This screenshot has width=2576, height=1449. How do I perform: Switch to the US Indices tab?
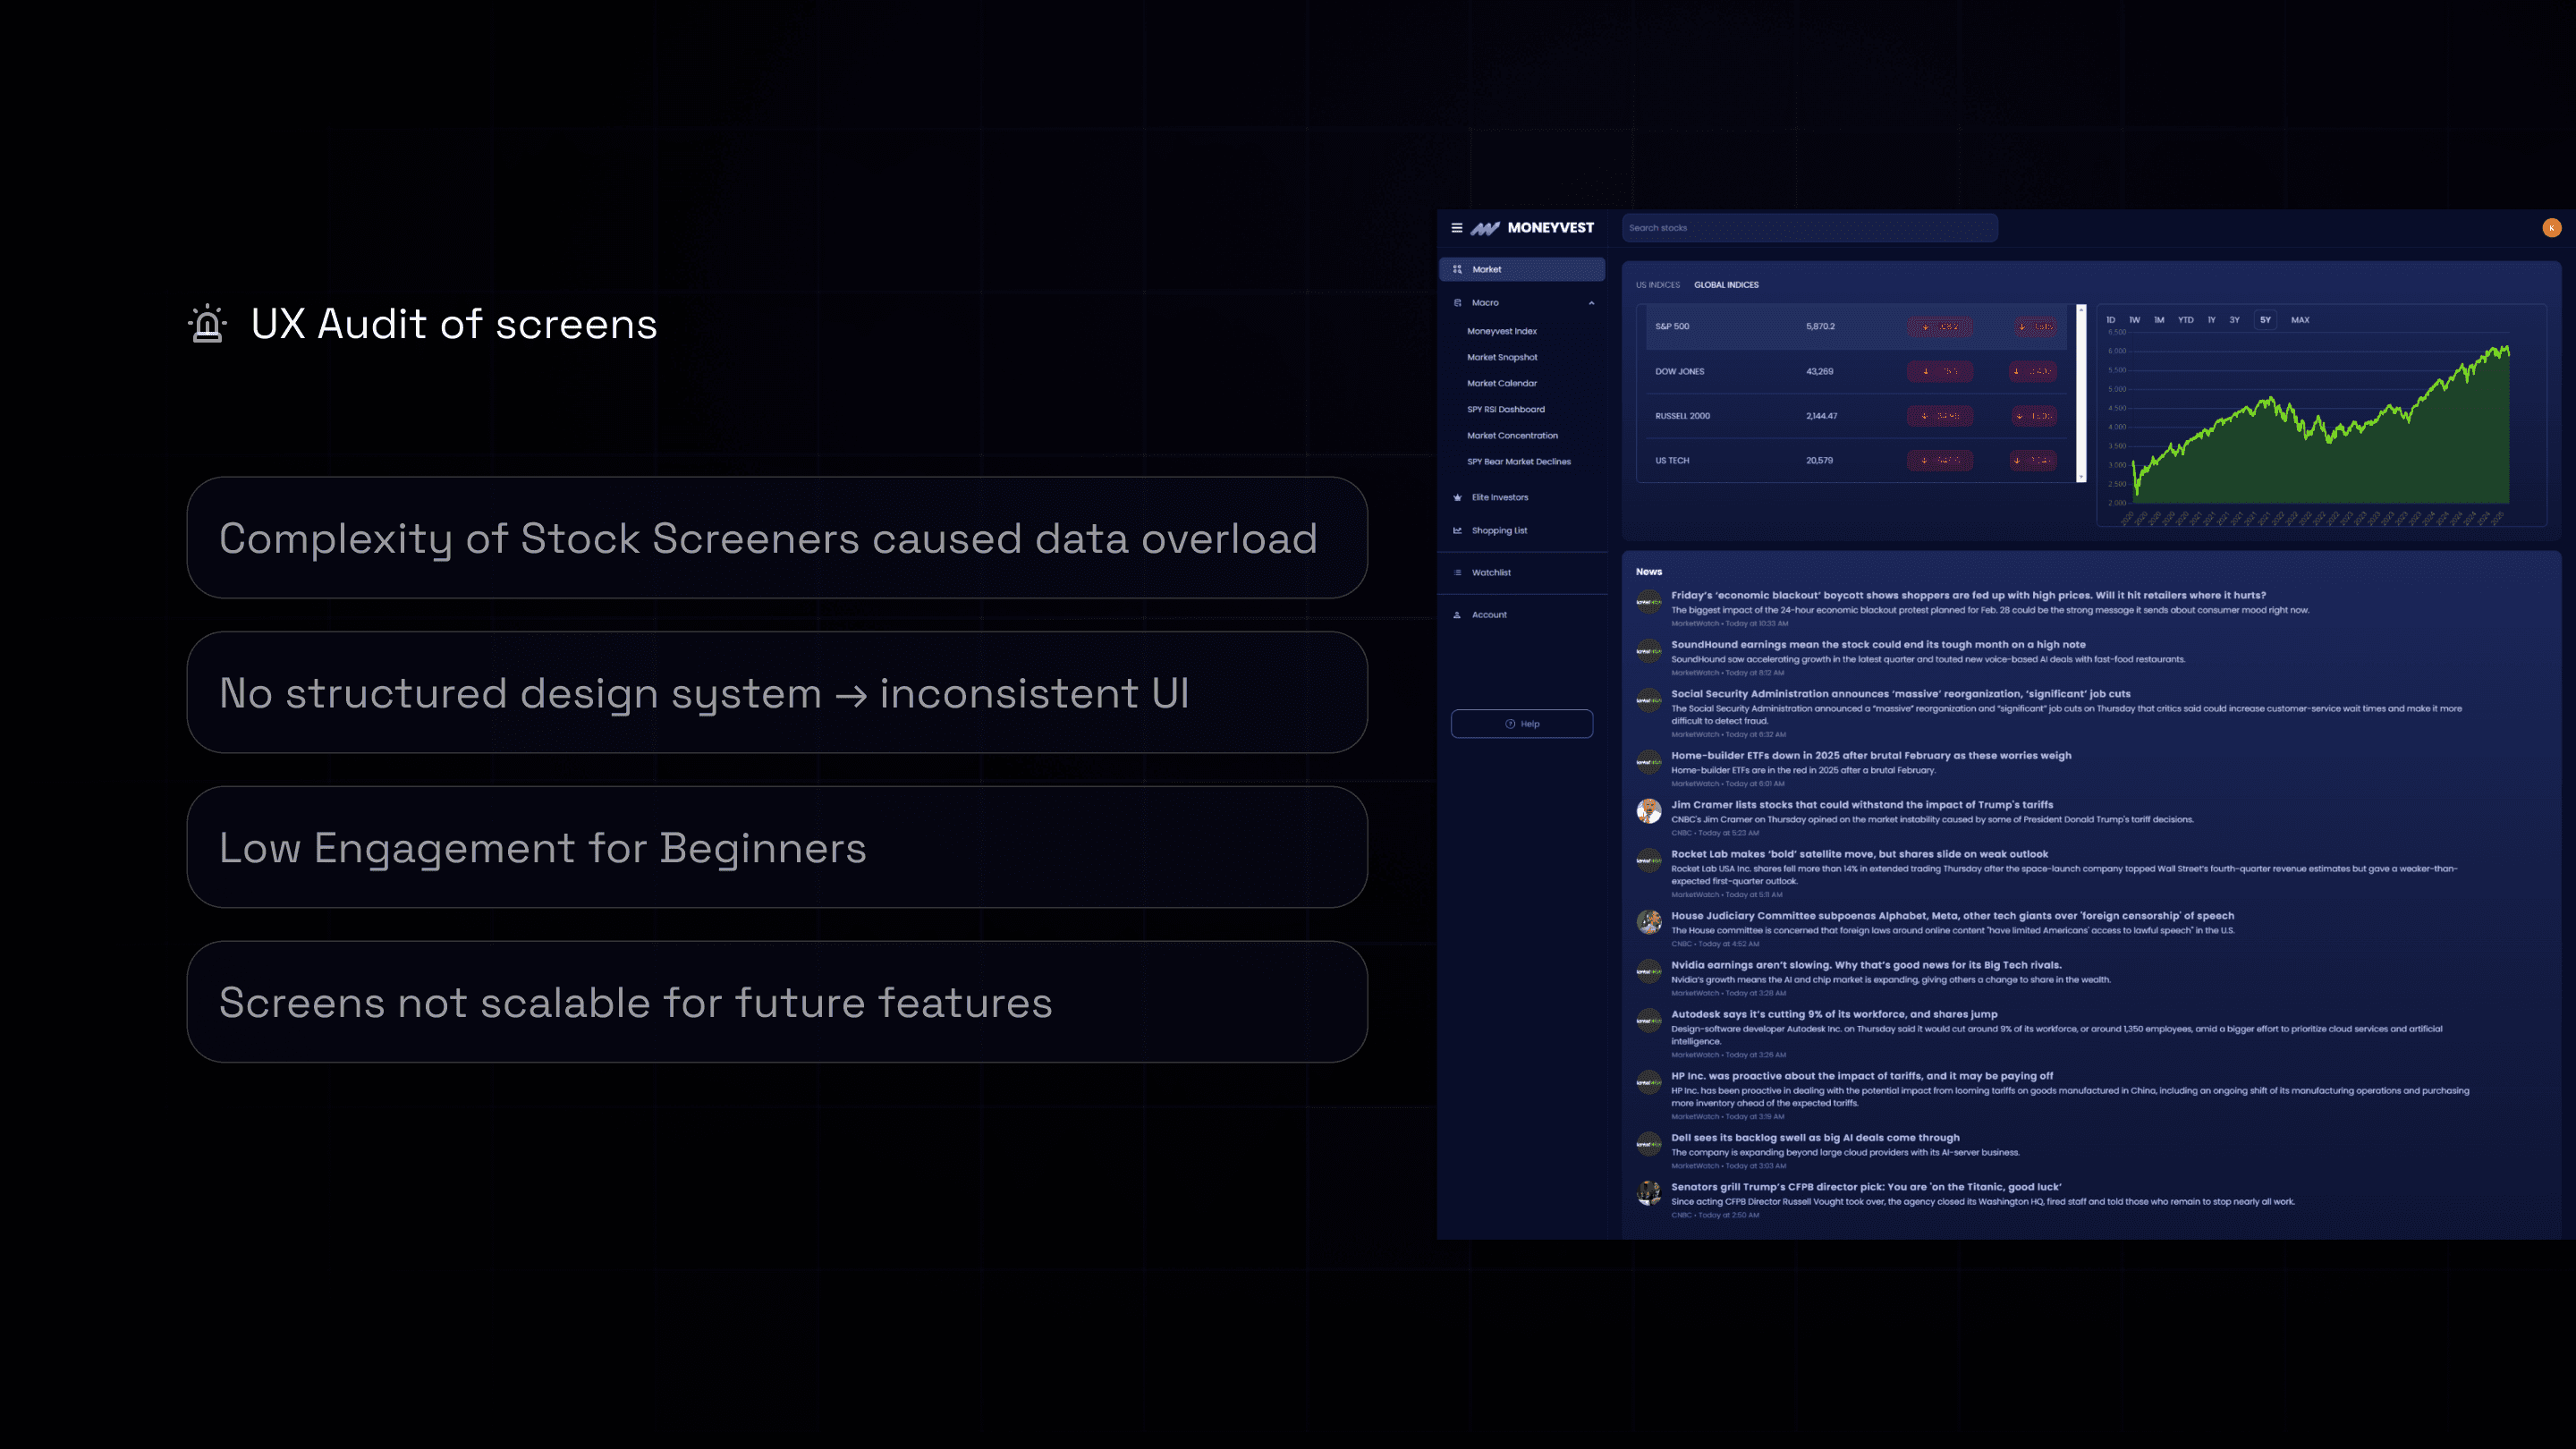1657,285
